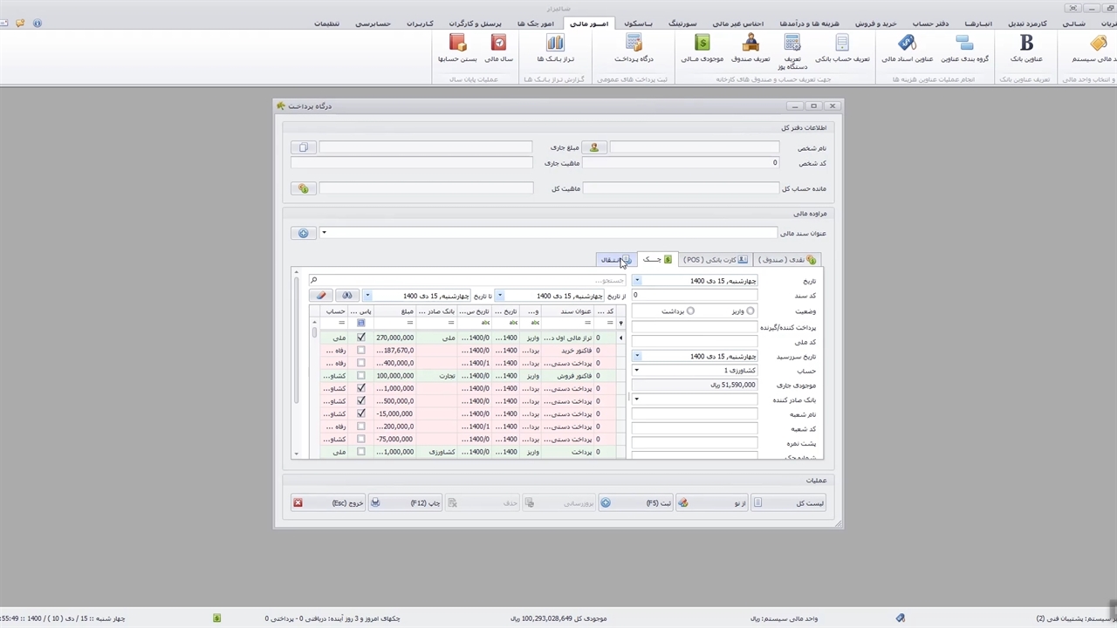Click the چاپ (F12) print button
The width and height of the screenshot is (1117, 628).
pyautogui.click(x=406, y=503)
